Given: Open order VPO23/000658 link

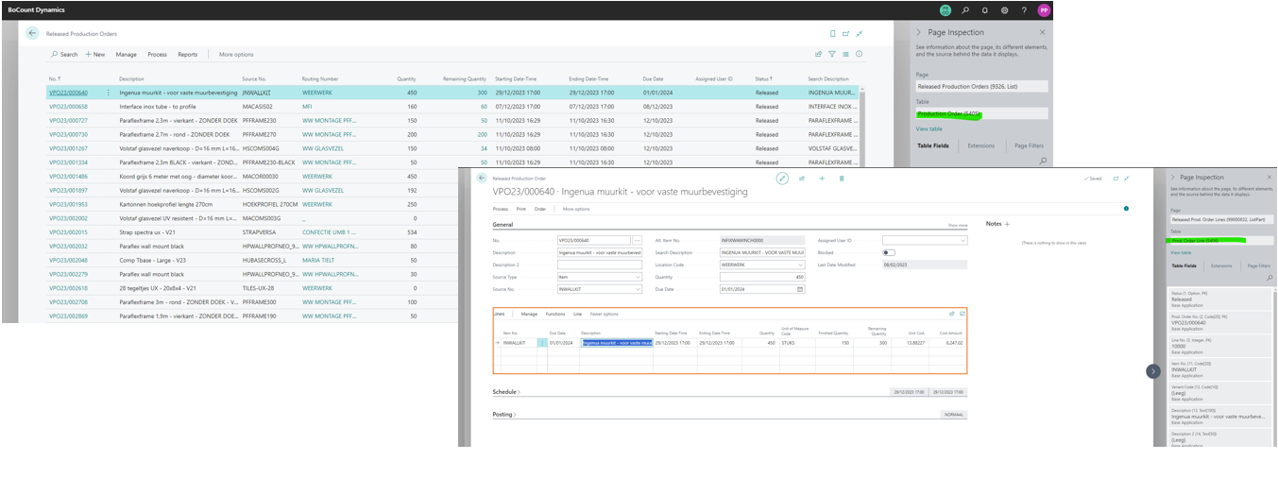Looking at the screenshot, I should [68, 107].
